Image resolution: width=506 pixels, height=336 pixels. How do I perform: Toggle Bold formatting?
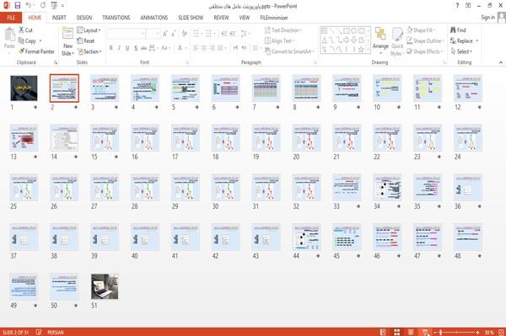point(111,48)
